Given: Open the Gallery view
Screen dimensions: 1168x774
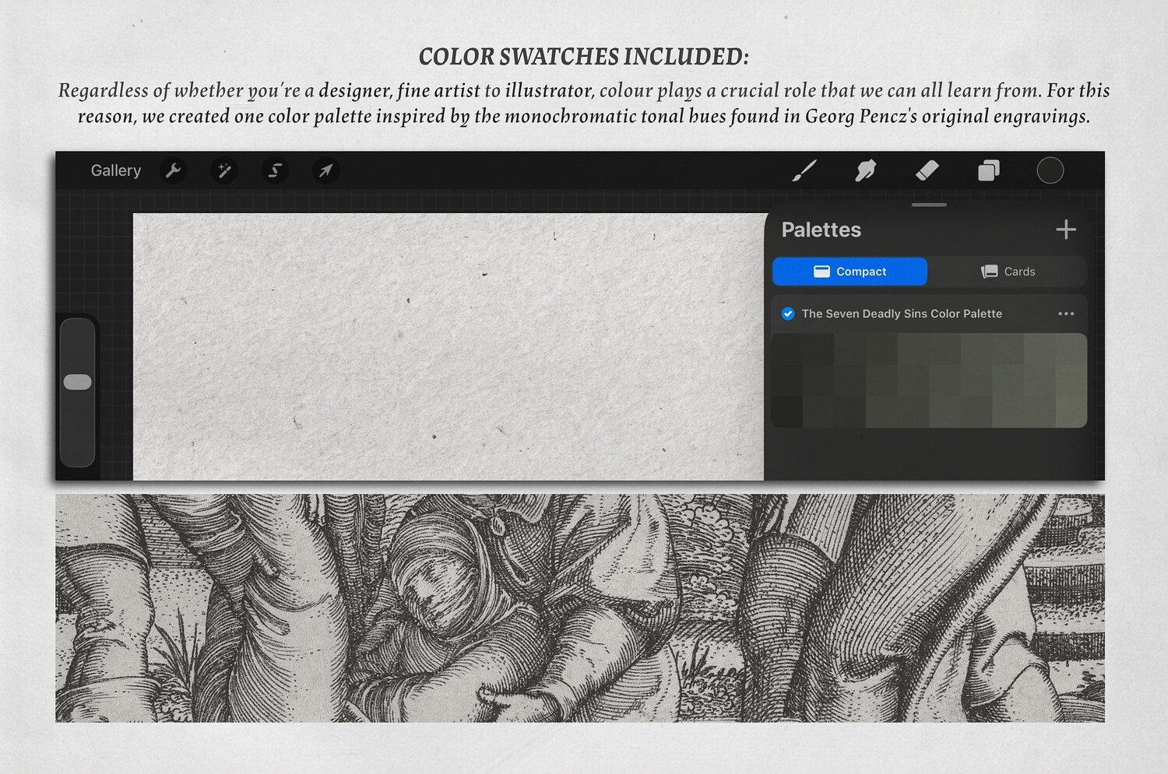Looking at the screenshot, I should [x=116, y=170].
